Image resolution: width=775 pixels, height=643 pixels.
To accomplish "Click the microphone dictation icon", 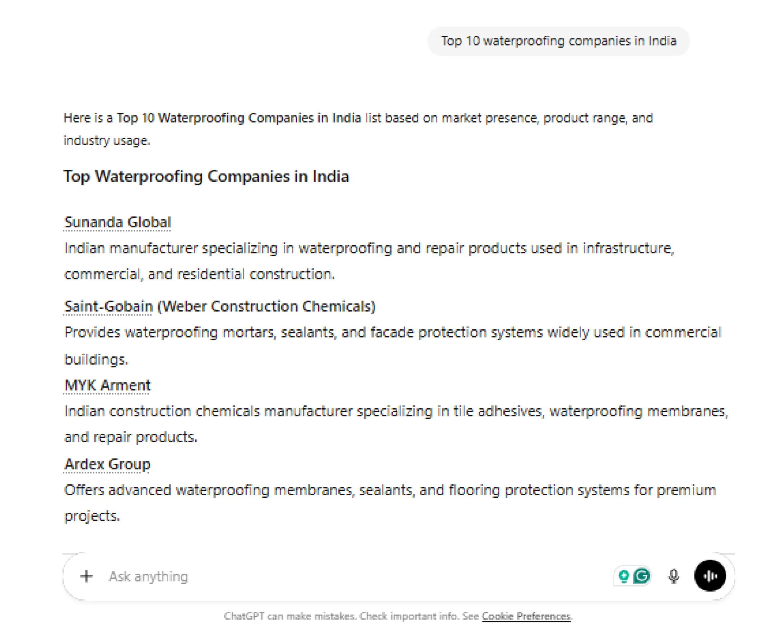I will (674, 576).
